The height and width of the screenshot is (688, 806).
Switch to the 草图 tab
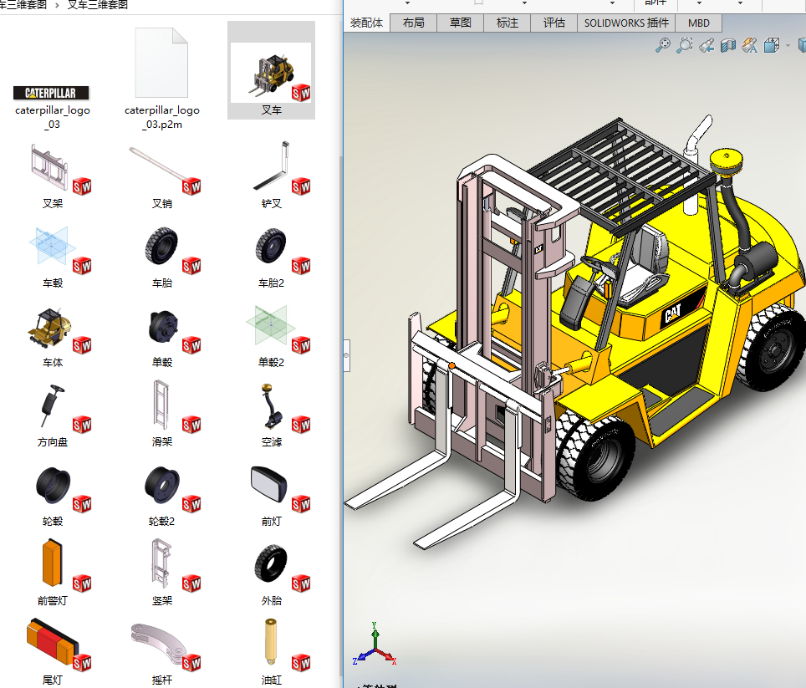coord(460,23)
